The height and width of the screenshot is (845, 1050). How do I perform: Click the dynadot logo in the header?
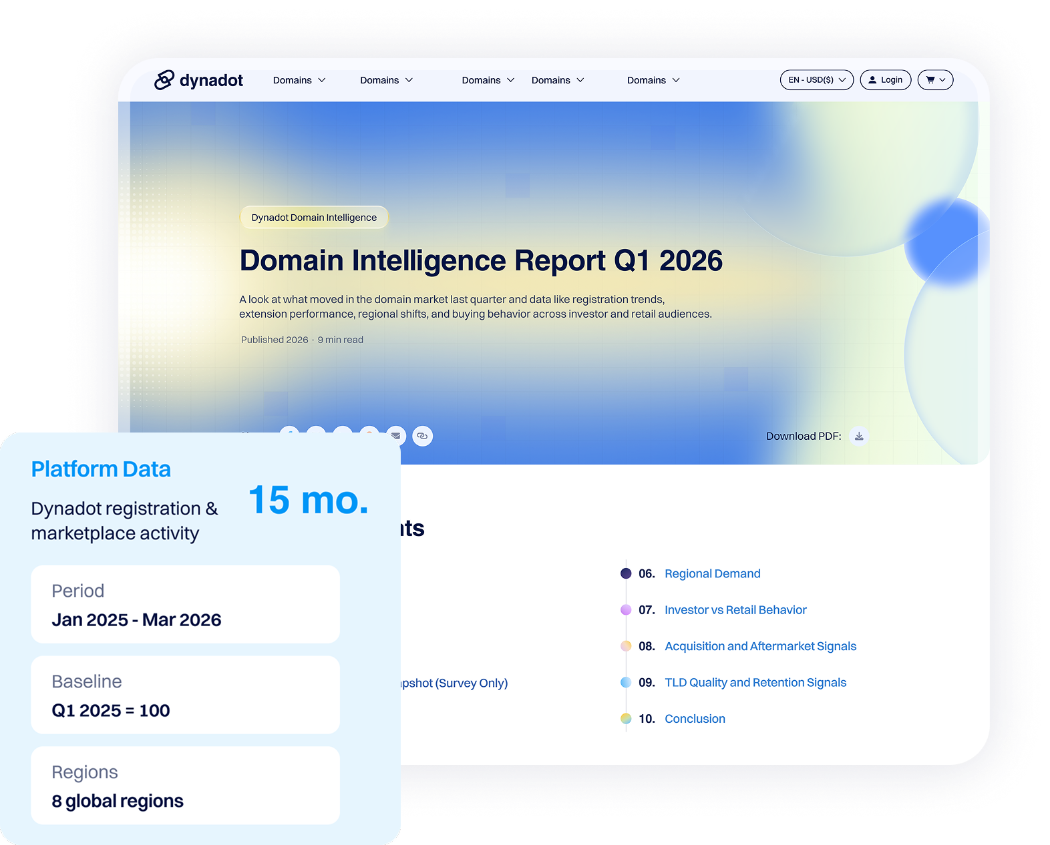point(198,80)
